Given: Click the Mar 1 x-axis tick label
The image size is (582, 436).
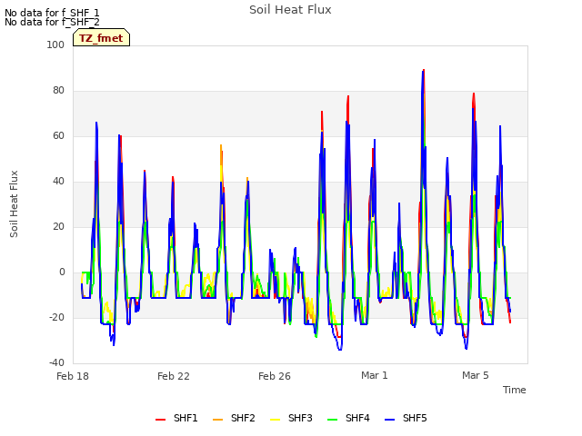Looking at the screenshot, I should [375, 375].
